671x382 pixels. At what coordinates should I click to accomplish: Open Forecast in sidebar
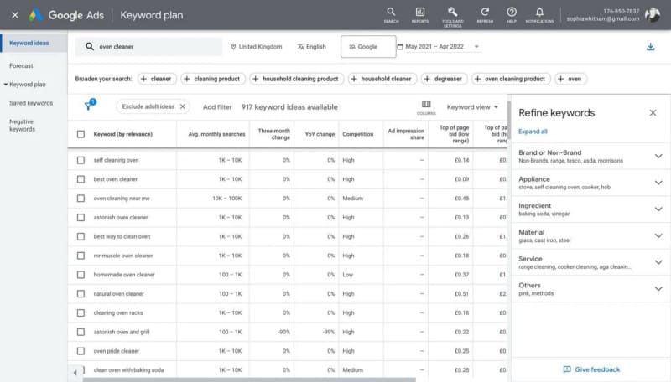[21, 66]
